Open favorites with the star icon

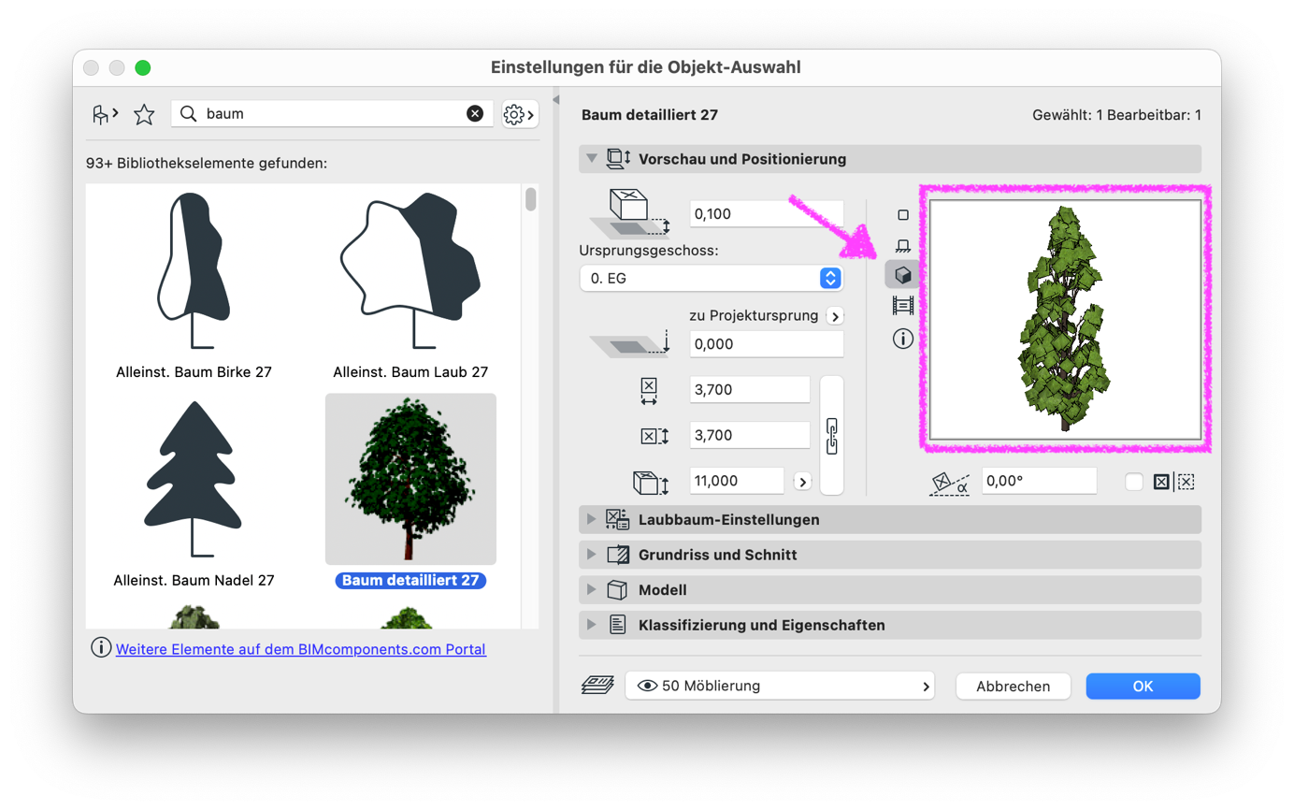(x=144, y=114)
